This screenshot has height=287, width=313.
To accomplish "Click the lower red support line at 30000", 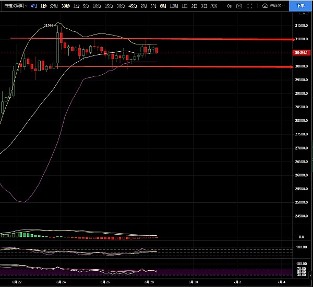I will (156, 66).
